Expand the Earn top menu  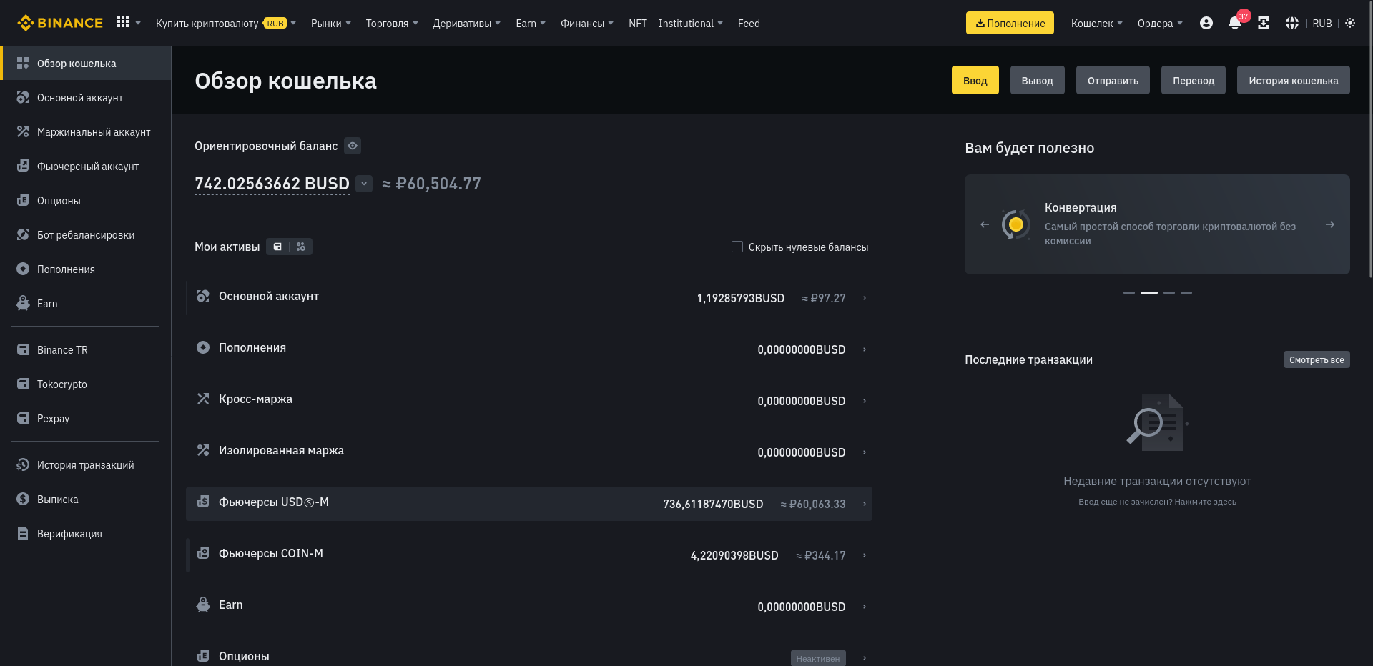531,23
